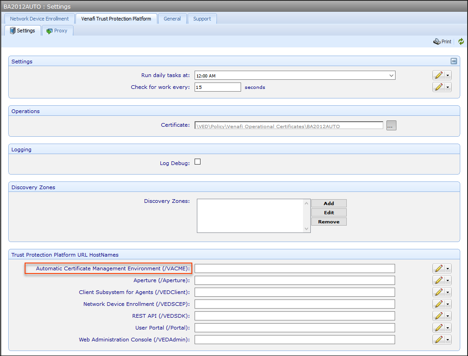Click the server icon on the Settings sub-tab

pyautogui.click(x=13, y=30)
